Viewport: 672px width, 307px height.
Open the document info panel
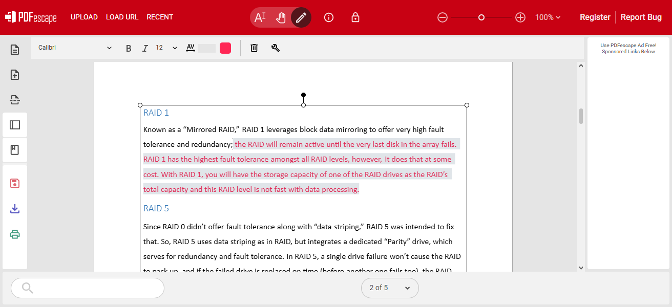328,17
